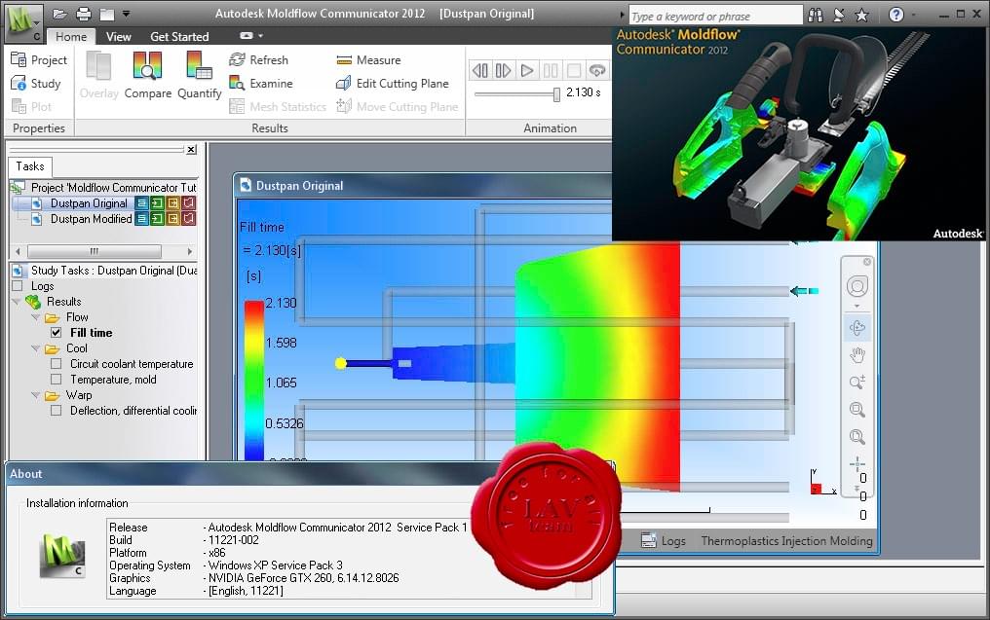Click the keyword search input field
This screenshot has width=990, height=620.
click(715, 16)
